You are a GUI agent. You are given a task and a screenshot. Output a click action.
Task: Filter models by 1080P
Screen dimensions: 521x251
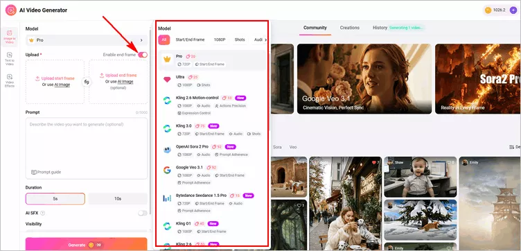[220, 40]
